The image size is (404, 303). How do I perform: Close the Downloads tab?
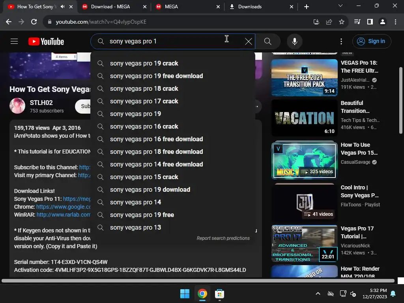point(292,7)
